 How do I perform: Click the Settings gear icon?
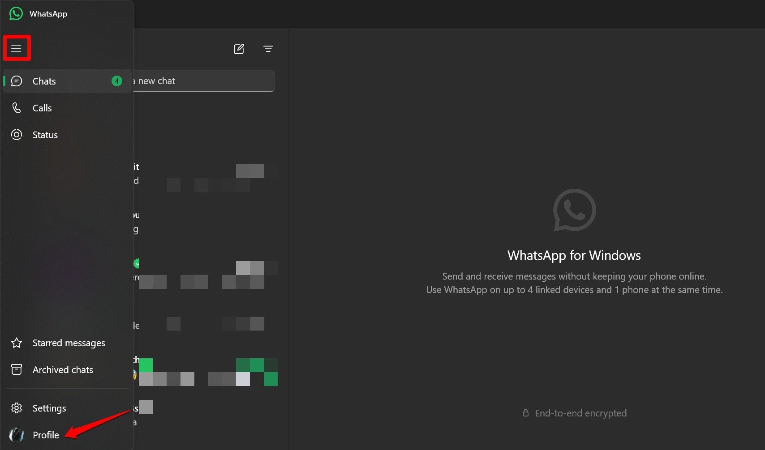[x=17, y=408]
